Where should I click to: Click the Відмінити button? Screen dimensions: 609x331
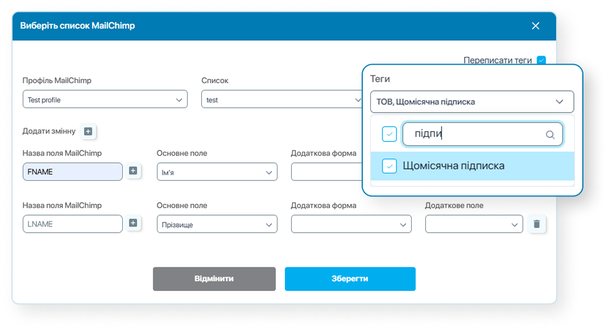pyautogui.click(x=214, y=279)
